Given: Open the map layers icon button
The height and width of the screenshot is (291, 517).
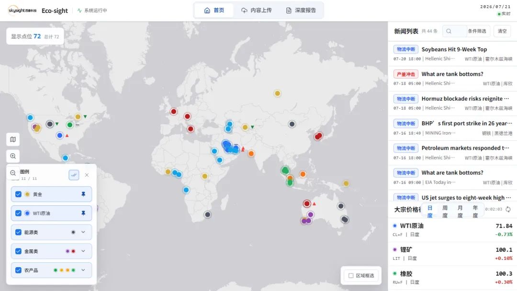Looking at the screenshot, I should 13,139.
